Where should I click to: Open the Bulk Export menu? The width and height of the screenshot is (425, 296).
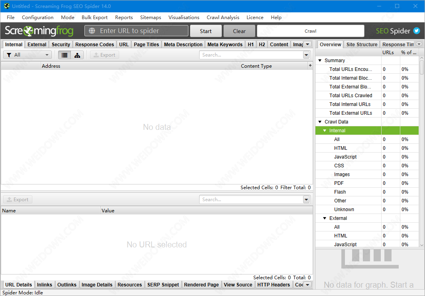(x=94, y=18)
